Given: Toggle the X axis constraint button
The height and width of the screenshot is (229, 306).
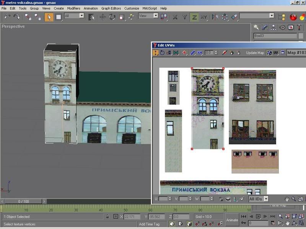Looking at the screenshot, I should (175, 17).
